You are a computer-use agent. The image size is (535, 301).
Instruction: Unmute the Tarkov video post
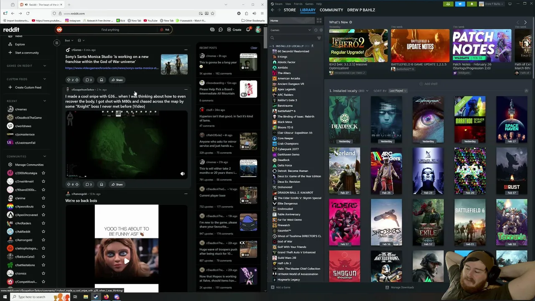(182, 173)
